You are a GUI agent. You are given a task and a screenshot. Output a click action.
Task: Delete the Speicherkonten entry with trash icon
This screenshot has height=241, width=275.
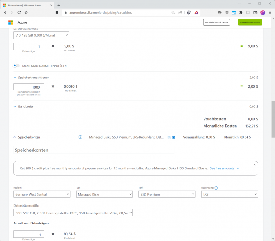pos(174,137)
